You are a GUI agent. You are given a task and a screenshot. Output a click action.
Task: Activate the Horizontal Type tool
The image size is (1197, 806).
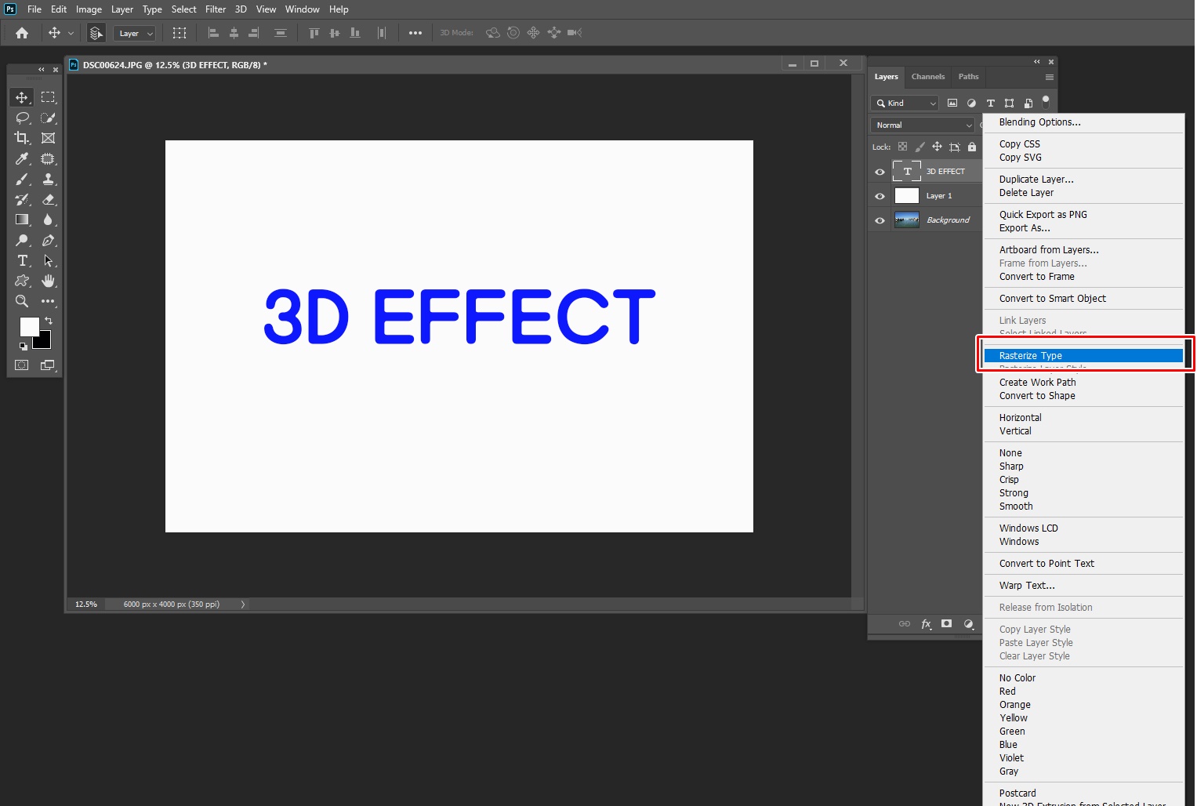tap(22, 260)
